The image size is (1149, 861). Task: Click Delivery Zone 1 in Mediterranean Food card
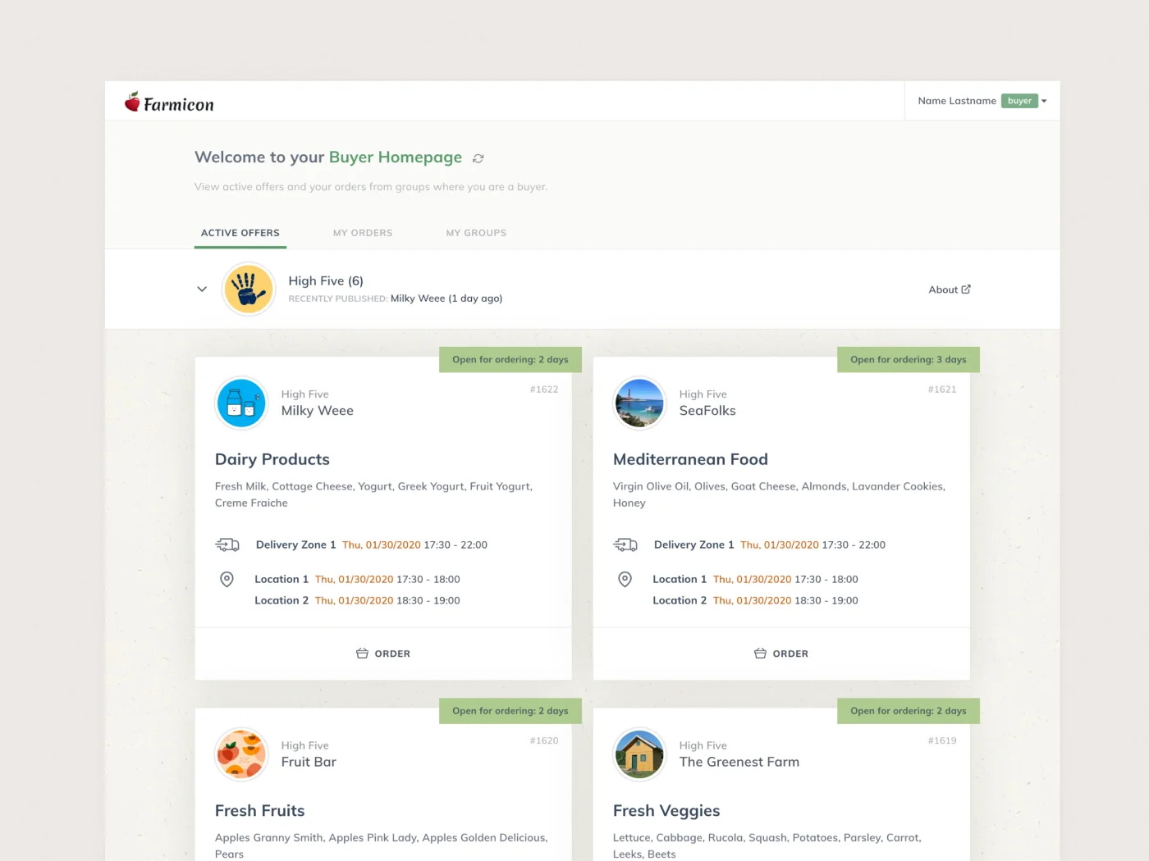694,544
